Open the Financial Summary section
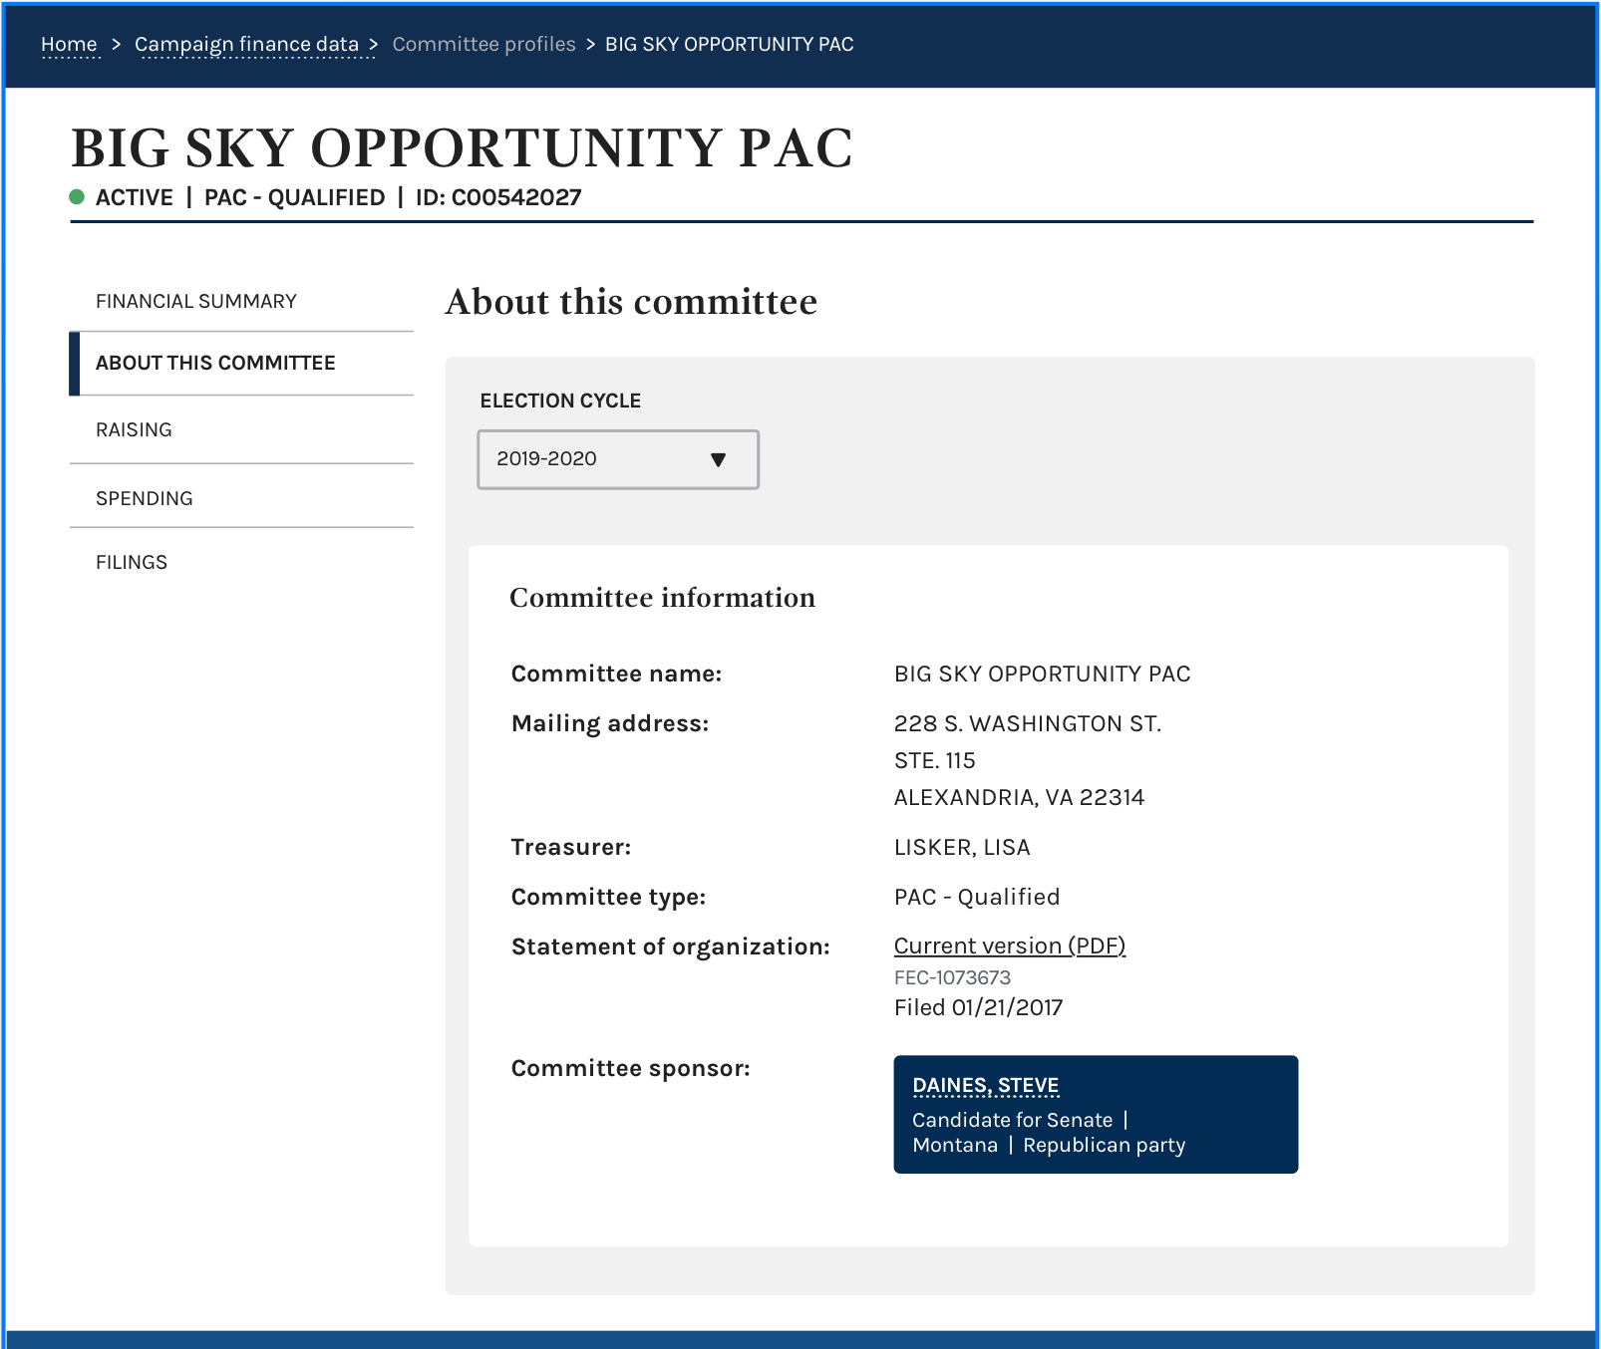Viewport: 1601px width, 1349px height. pyautogui.click(x=196, y=301)
